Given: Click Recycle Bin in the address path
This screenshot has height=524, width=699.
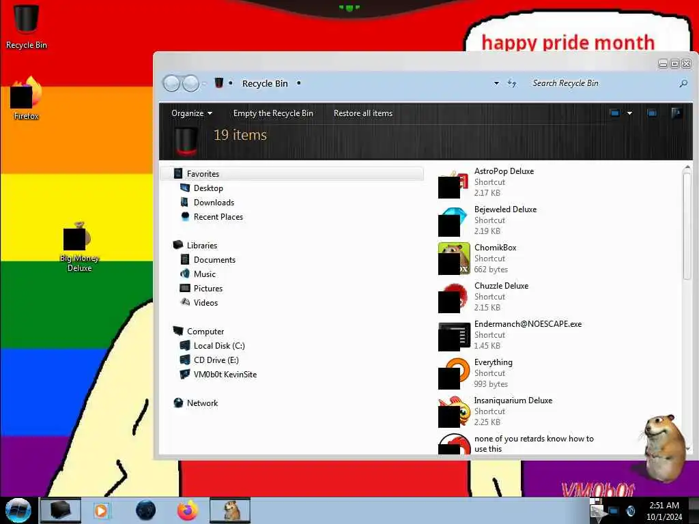Looking at the screenshot, I should 265,83.
